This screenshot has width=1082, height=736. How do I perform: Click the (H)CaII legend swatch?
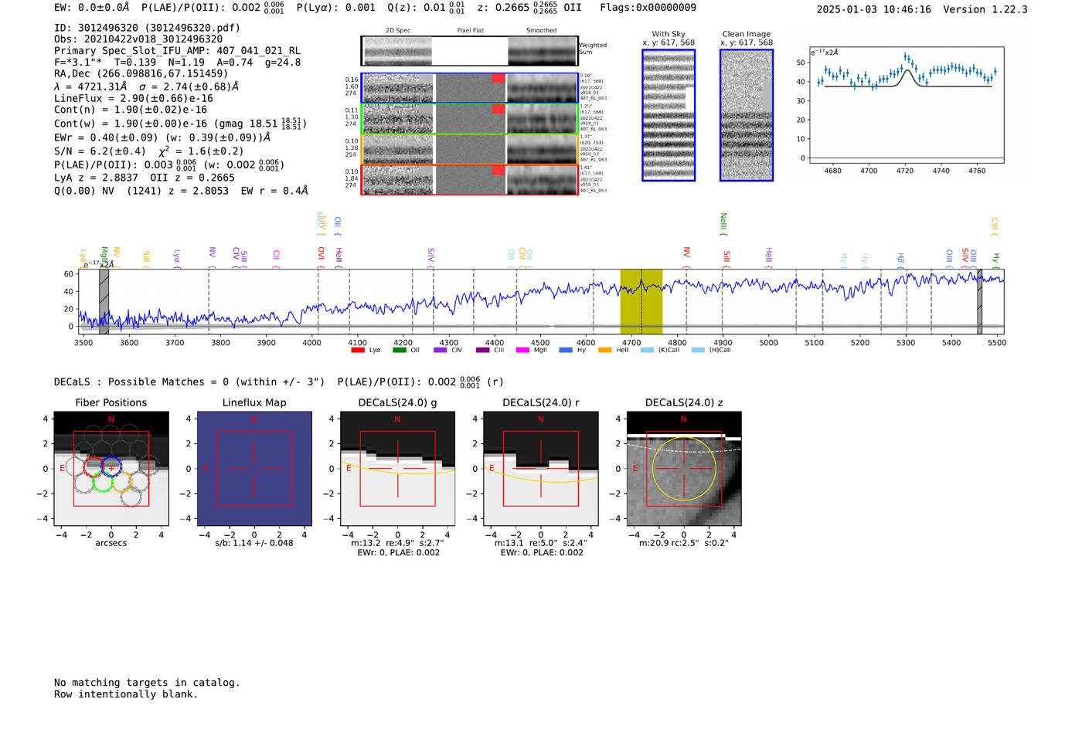click(698, 351)
